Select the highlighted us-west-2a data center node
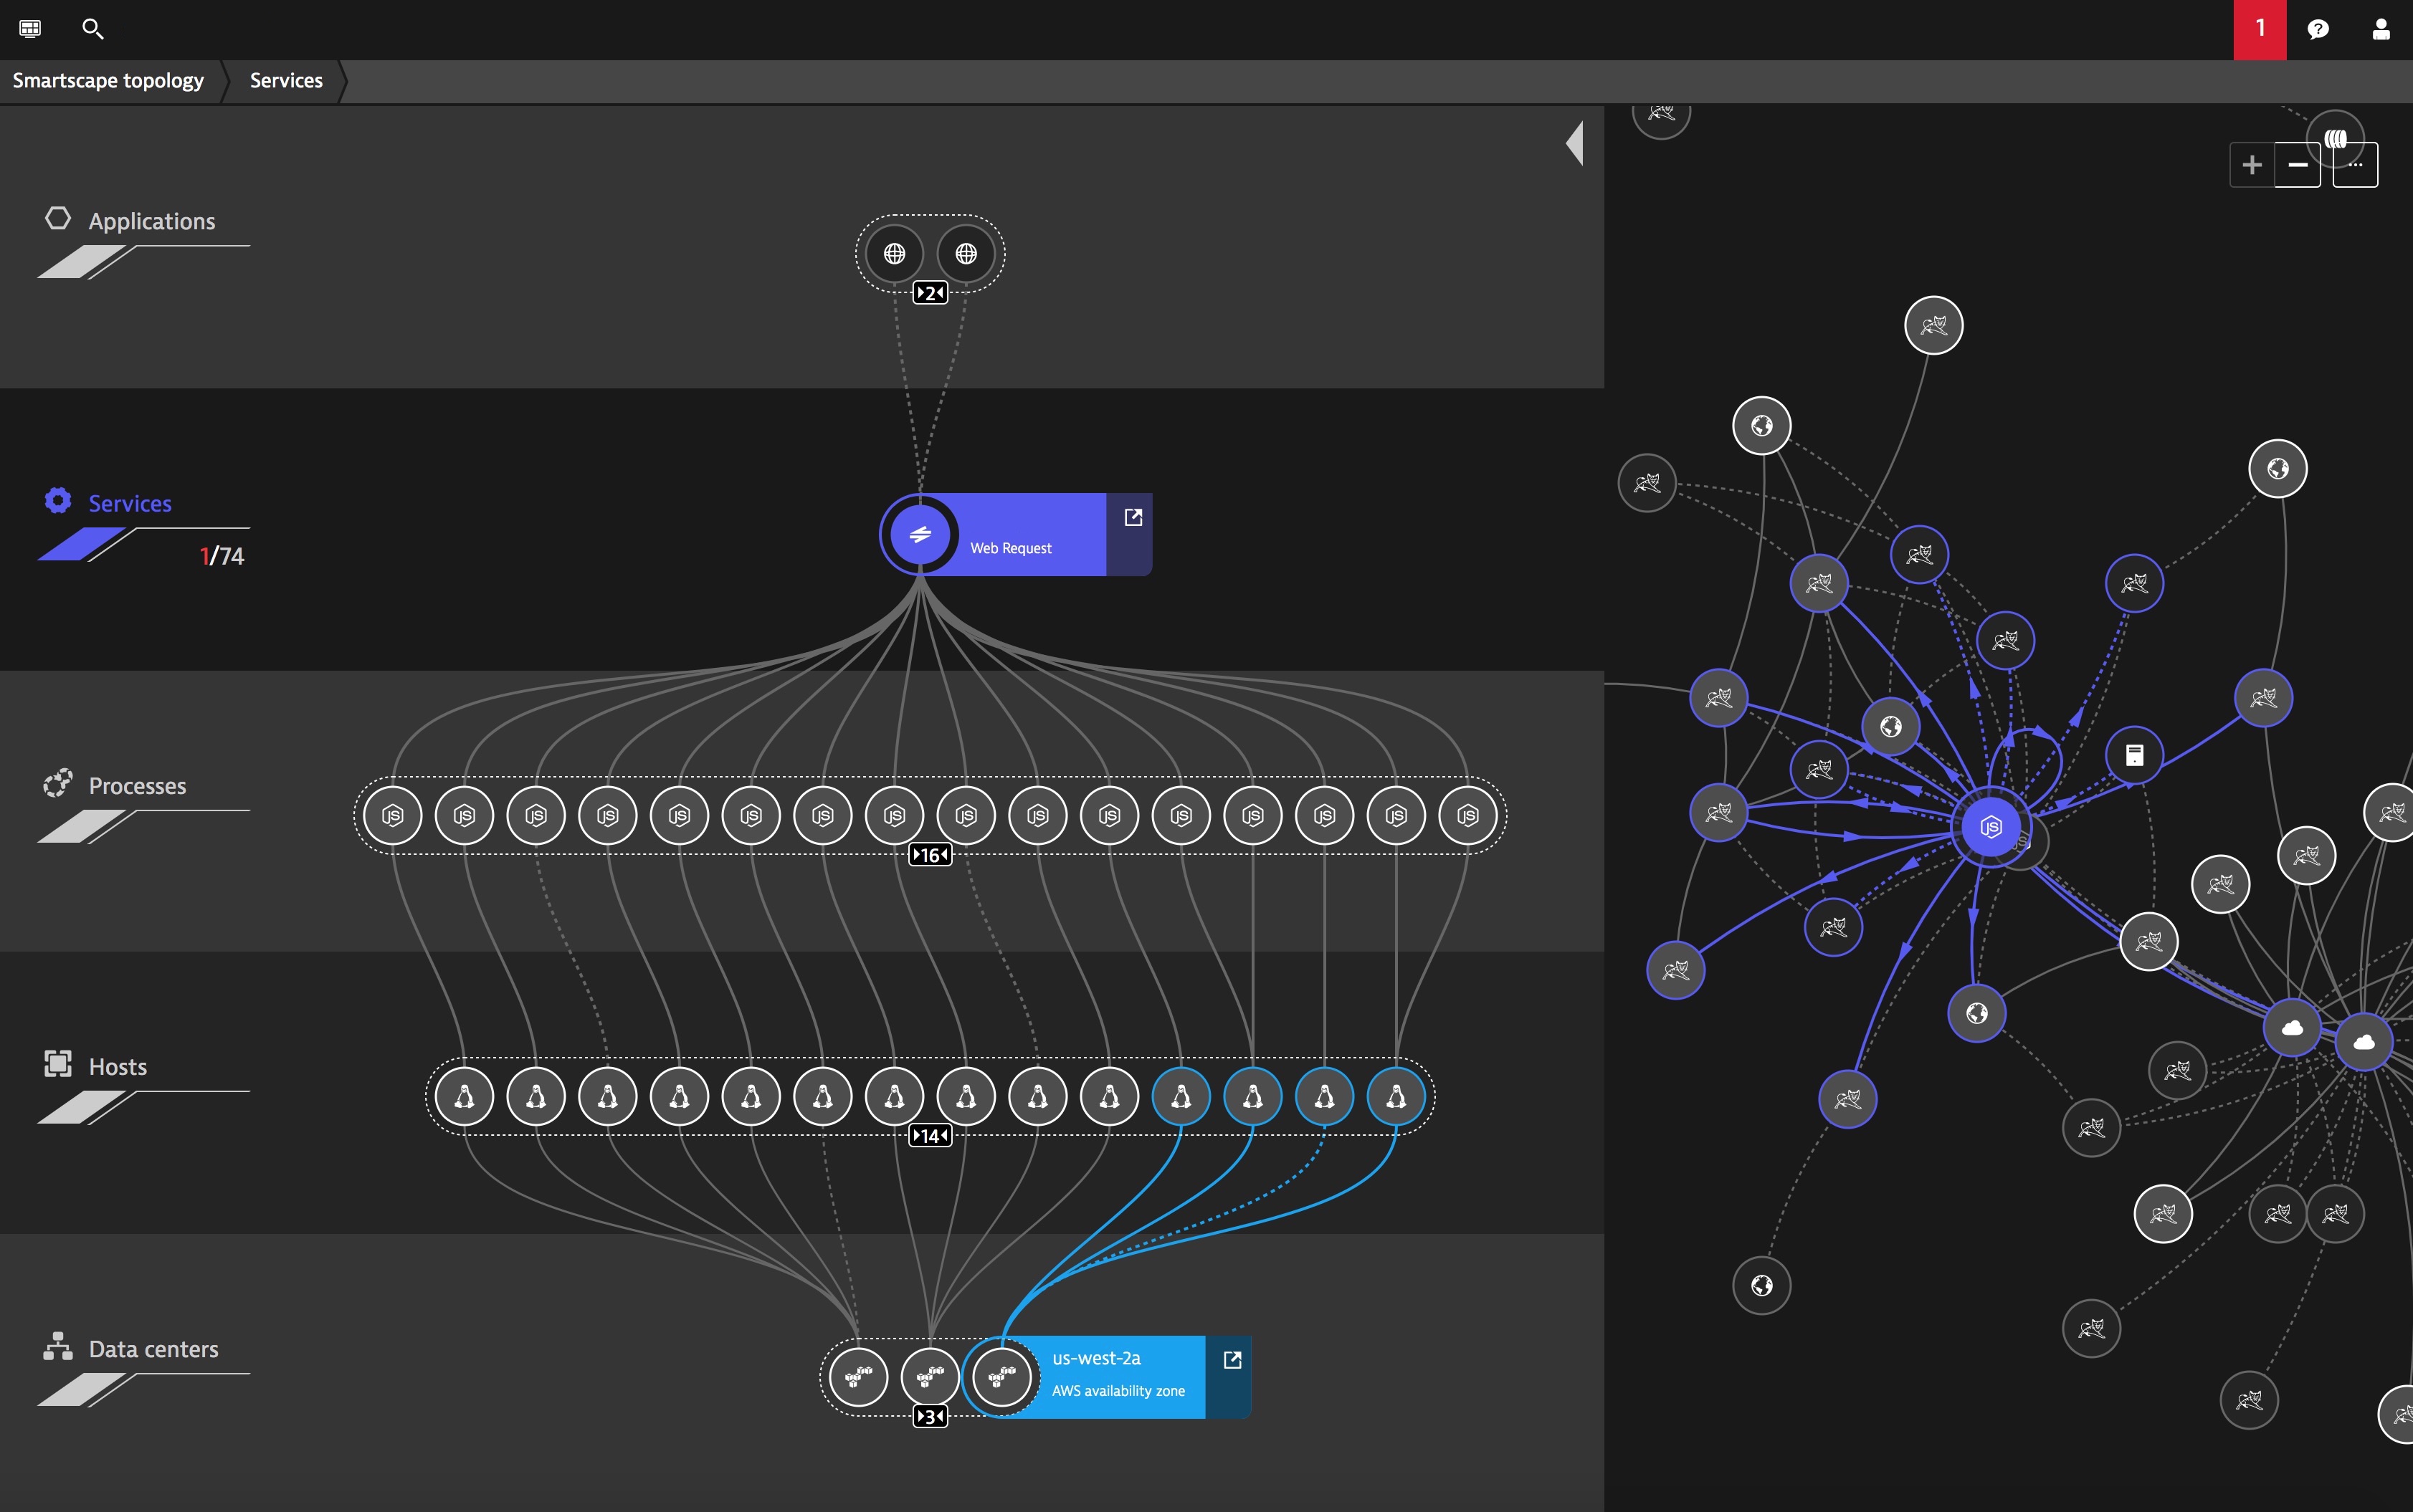The image size is (2413, 1512). pyautogui.click(x=1001, y=1377)
